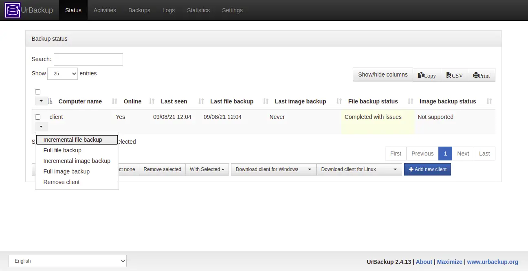528x272 pixels.
Task: Collapse the client row actions dropdown arrow
Action: (41, 127)
